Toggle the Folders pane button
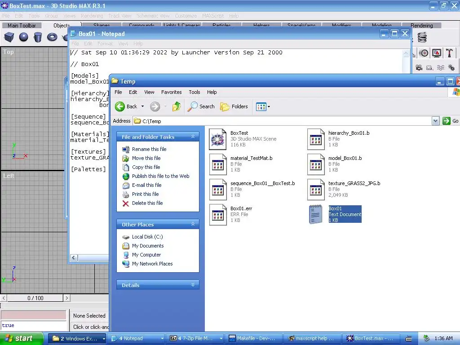Image resolution: width=460 pixels, height=345 pixels. coord(234,106)
